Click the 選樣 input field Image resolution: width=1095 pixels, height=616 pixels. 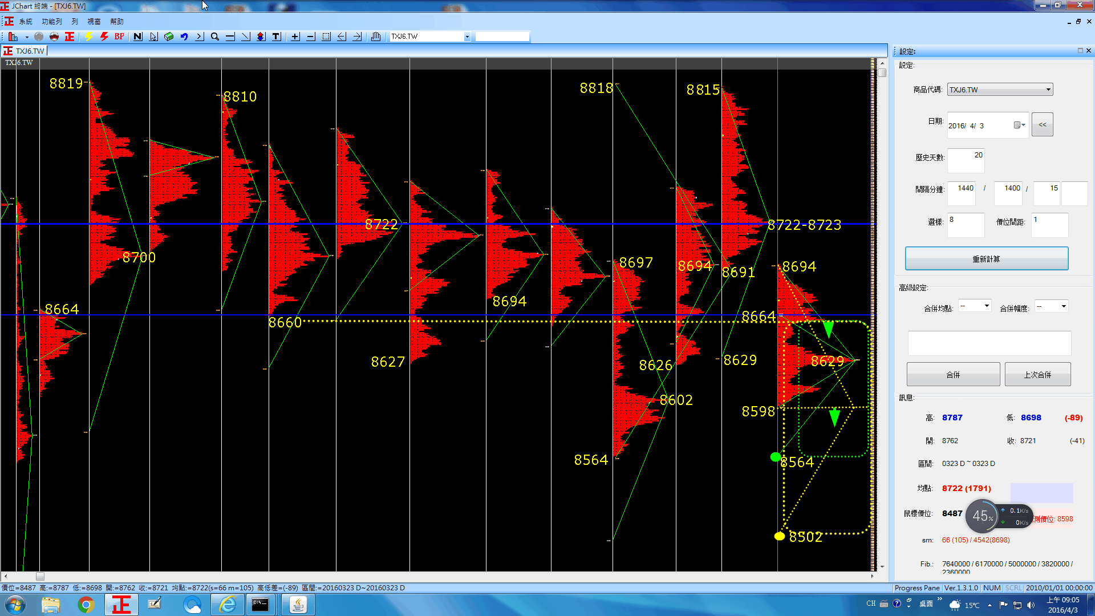[966, 225]
